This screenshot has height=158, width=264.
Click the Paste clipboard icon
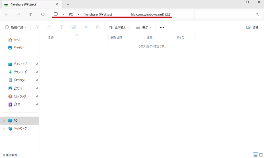(x=61, y=27)
